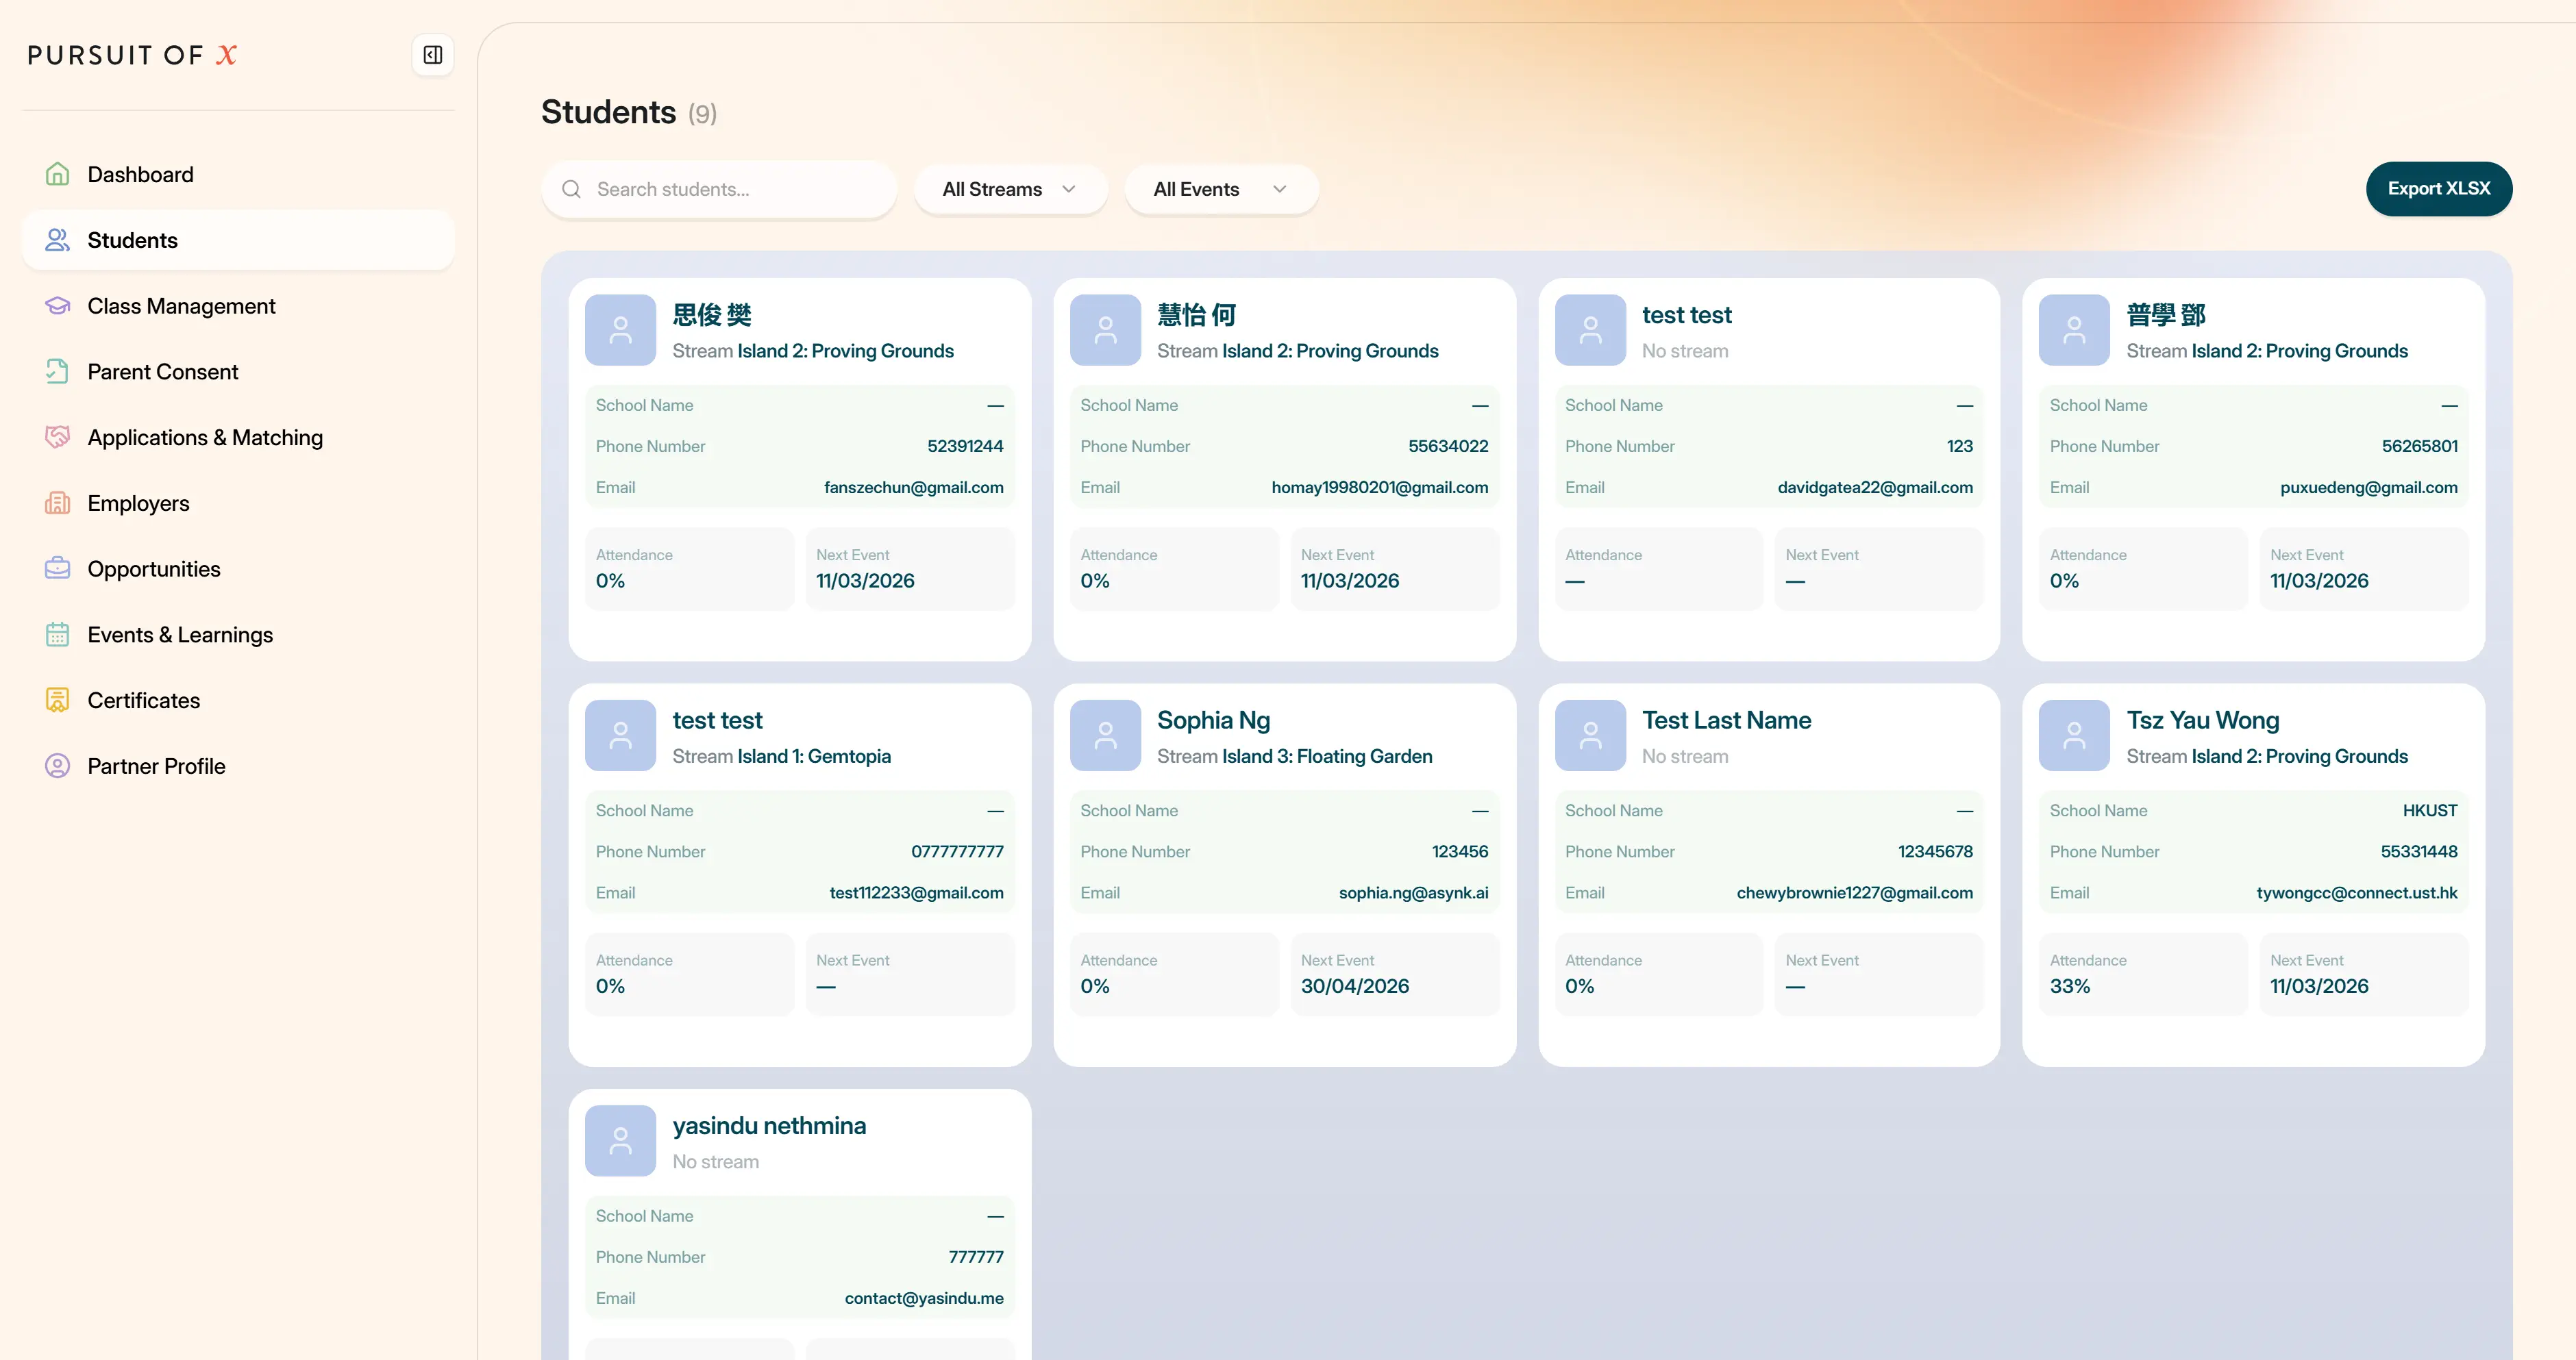The width and height of the screenshot is (2576, 1360).
Task: Click Sophia Ng's next event 30/04/2026
Action: (x=1354, y=986)
